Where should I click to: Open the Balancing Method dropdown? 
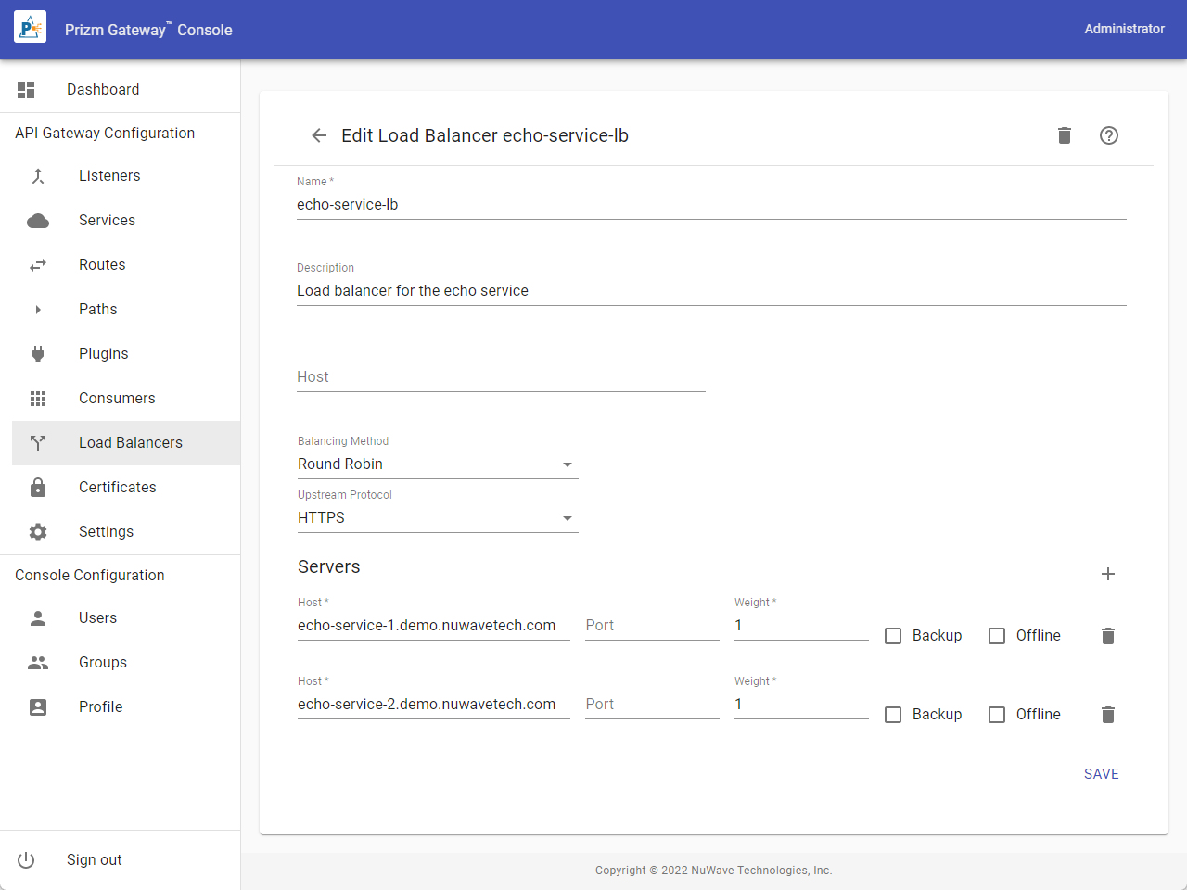point(437,464)
